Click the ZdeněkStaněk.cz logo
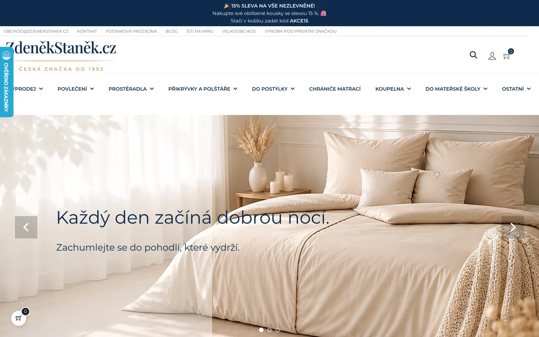The height and width of the screenshot is (337, 539). coord(61,48)
